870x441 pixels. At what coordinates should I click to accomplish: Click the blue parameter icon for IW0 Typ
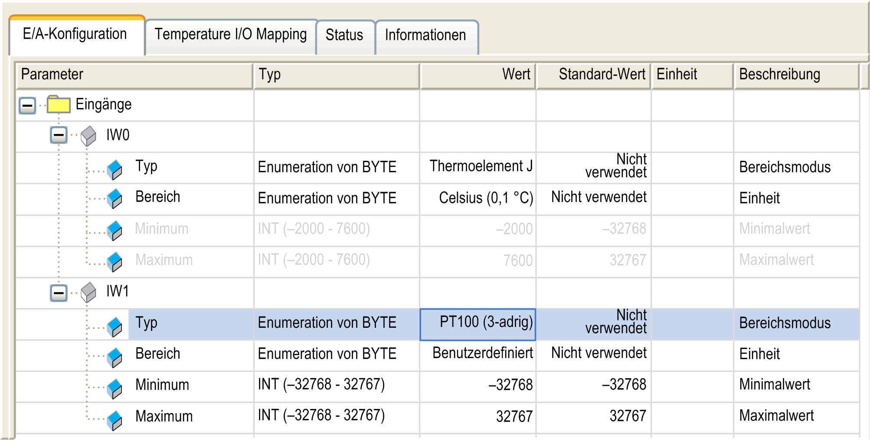tap(114, 169)
